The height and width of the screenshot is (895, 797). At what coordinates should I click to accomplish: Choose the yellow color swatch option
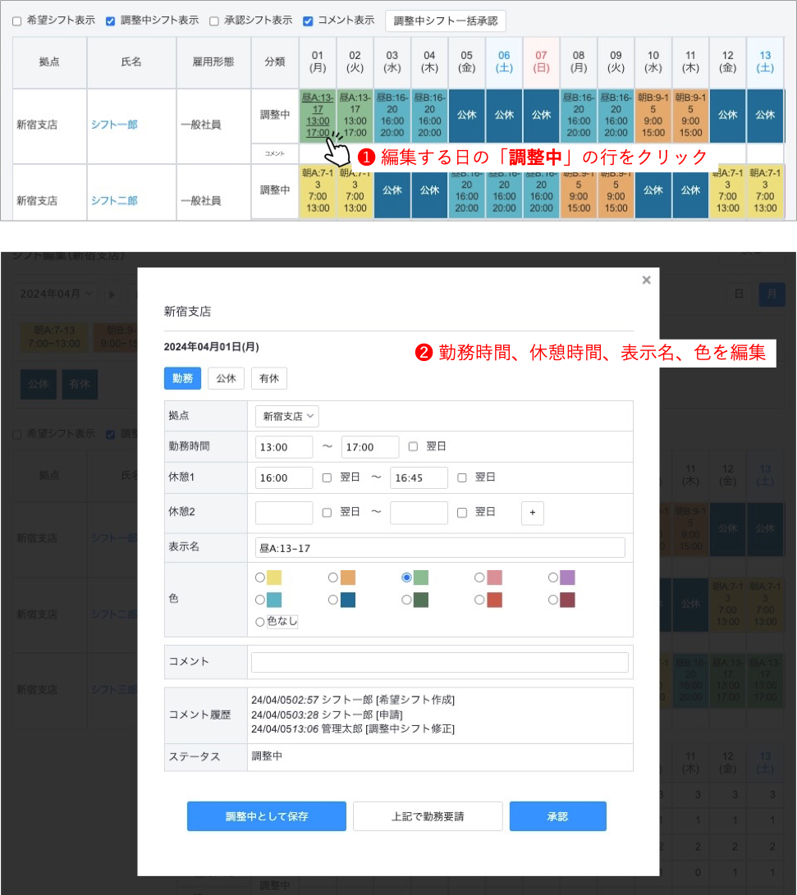(261, 578)
